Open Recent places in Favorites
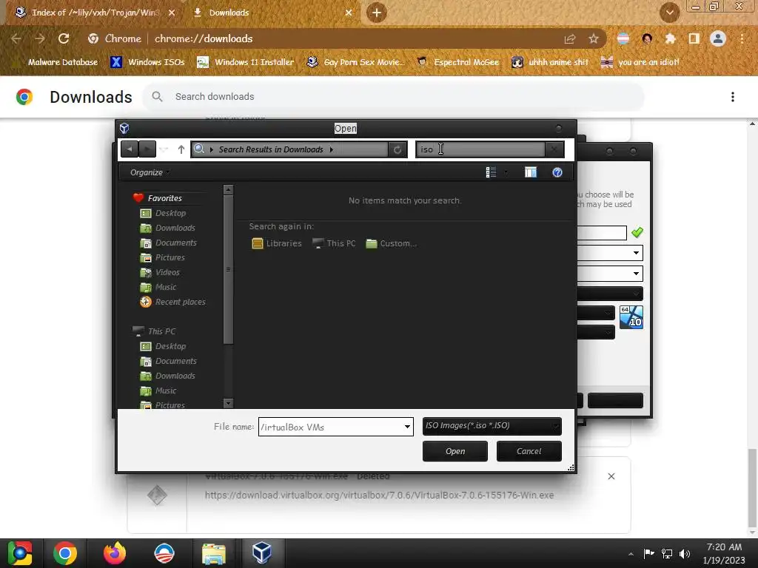Image resolution: width=758 pixels, height=568 pixels. (x=173, y=302)
